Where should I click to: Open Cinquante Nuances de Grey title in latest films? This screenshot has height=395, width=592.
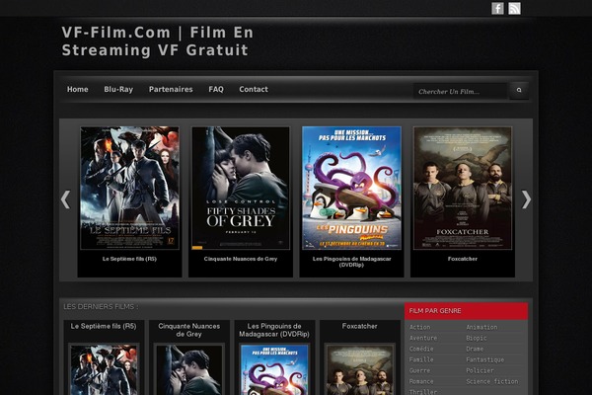[188, 330]
